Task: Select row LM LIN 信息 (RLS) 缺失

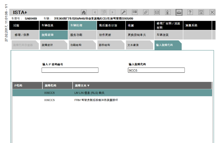Action: (x=112, y=93)
